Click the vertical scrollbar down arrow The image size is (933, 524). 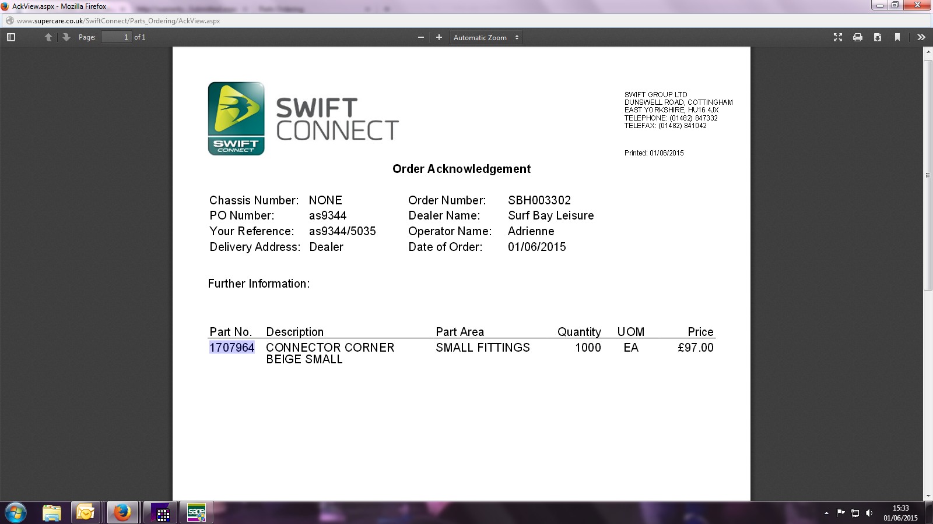coord(928,496)
